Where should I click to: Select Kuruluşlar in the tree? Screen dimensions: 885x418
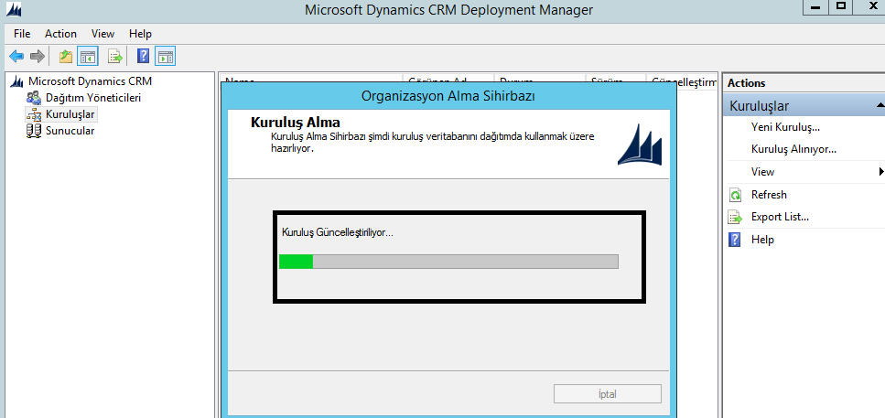(70, 114)
